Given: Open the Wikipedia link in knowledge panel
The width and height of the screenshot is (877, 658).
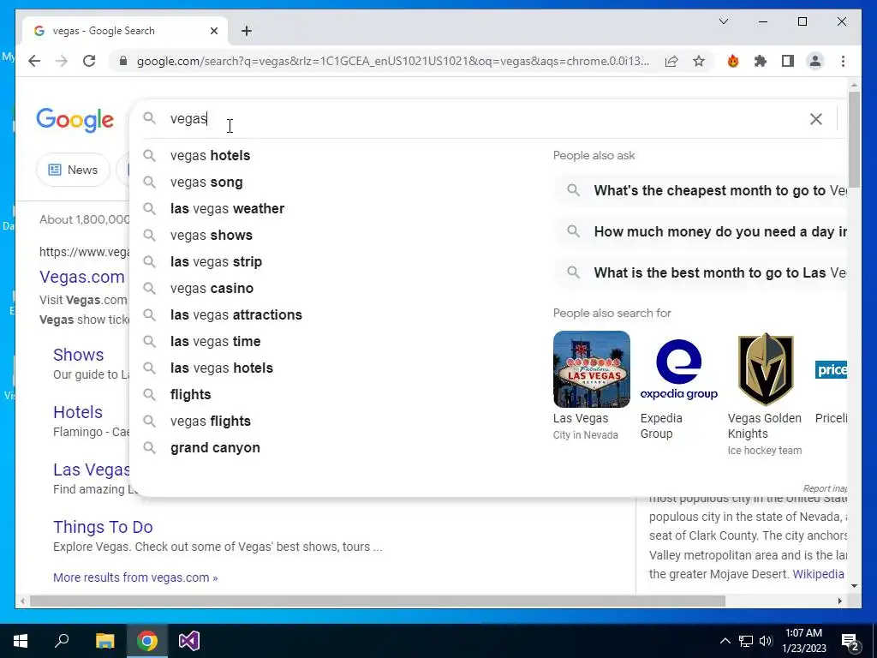Looking at the screenshot, I should pyautogui.click(x=818, y=574).
